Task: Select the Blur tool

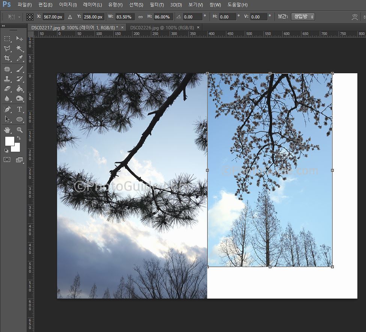Action: (x=7, y=98)
